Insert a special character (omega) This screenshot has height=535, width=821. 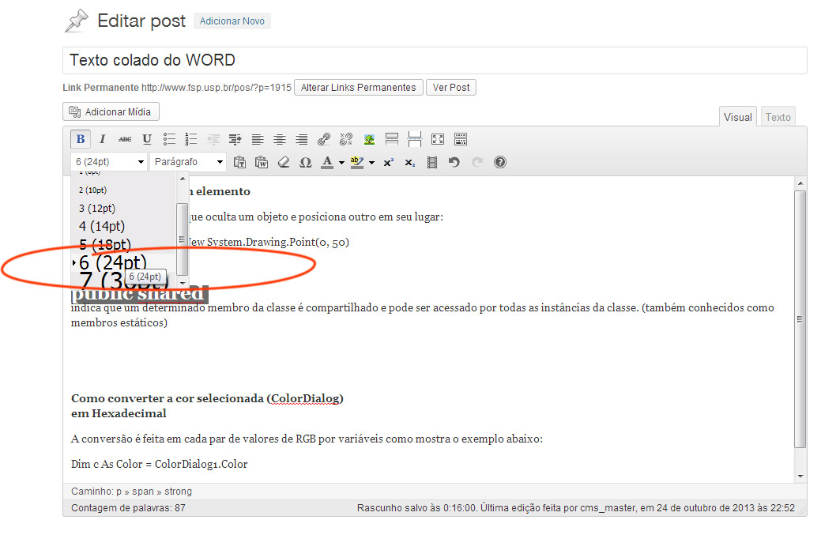(305, 162)
